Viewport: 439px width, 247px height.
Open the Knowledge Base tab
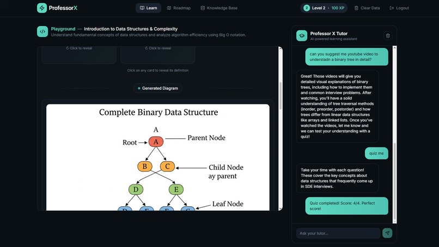tap(219, 8)
